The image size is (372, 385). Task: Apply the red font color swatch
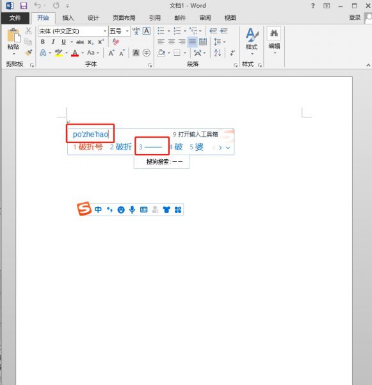tap(75, 53)
